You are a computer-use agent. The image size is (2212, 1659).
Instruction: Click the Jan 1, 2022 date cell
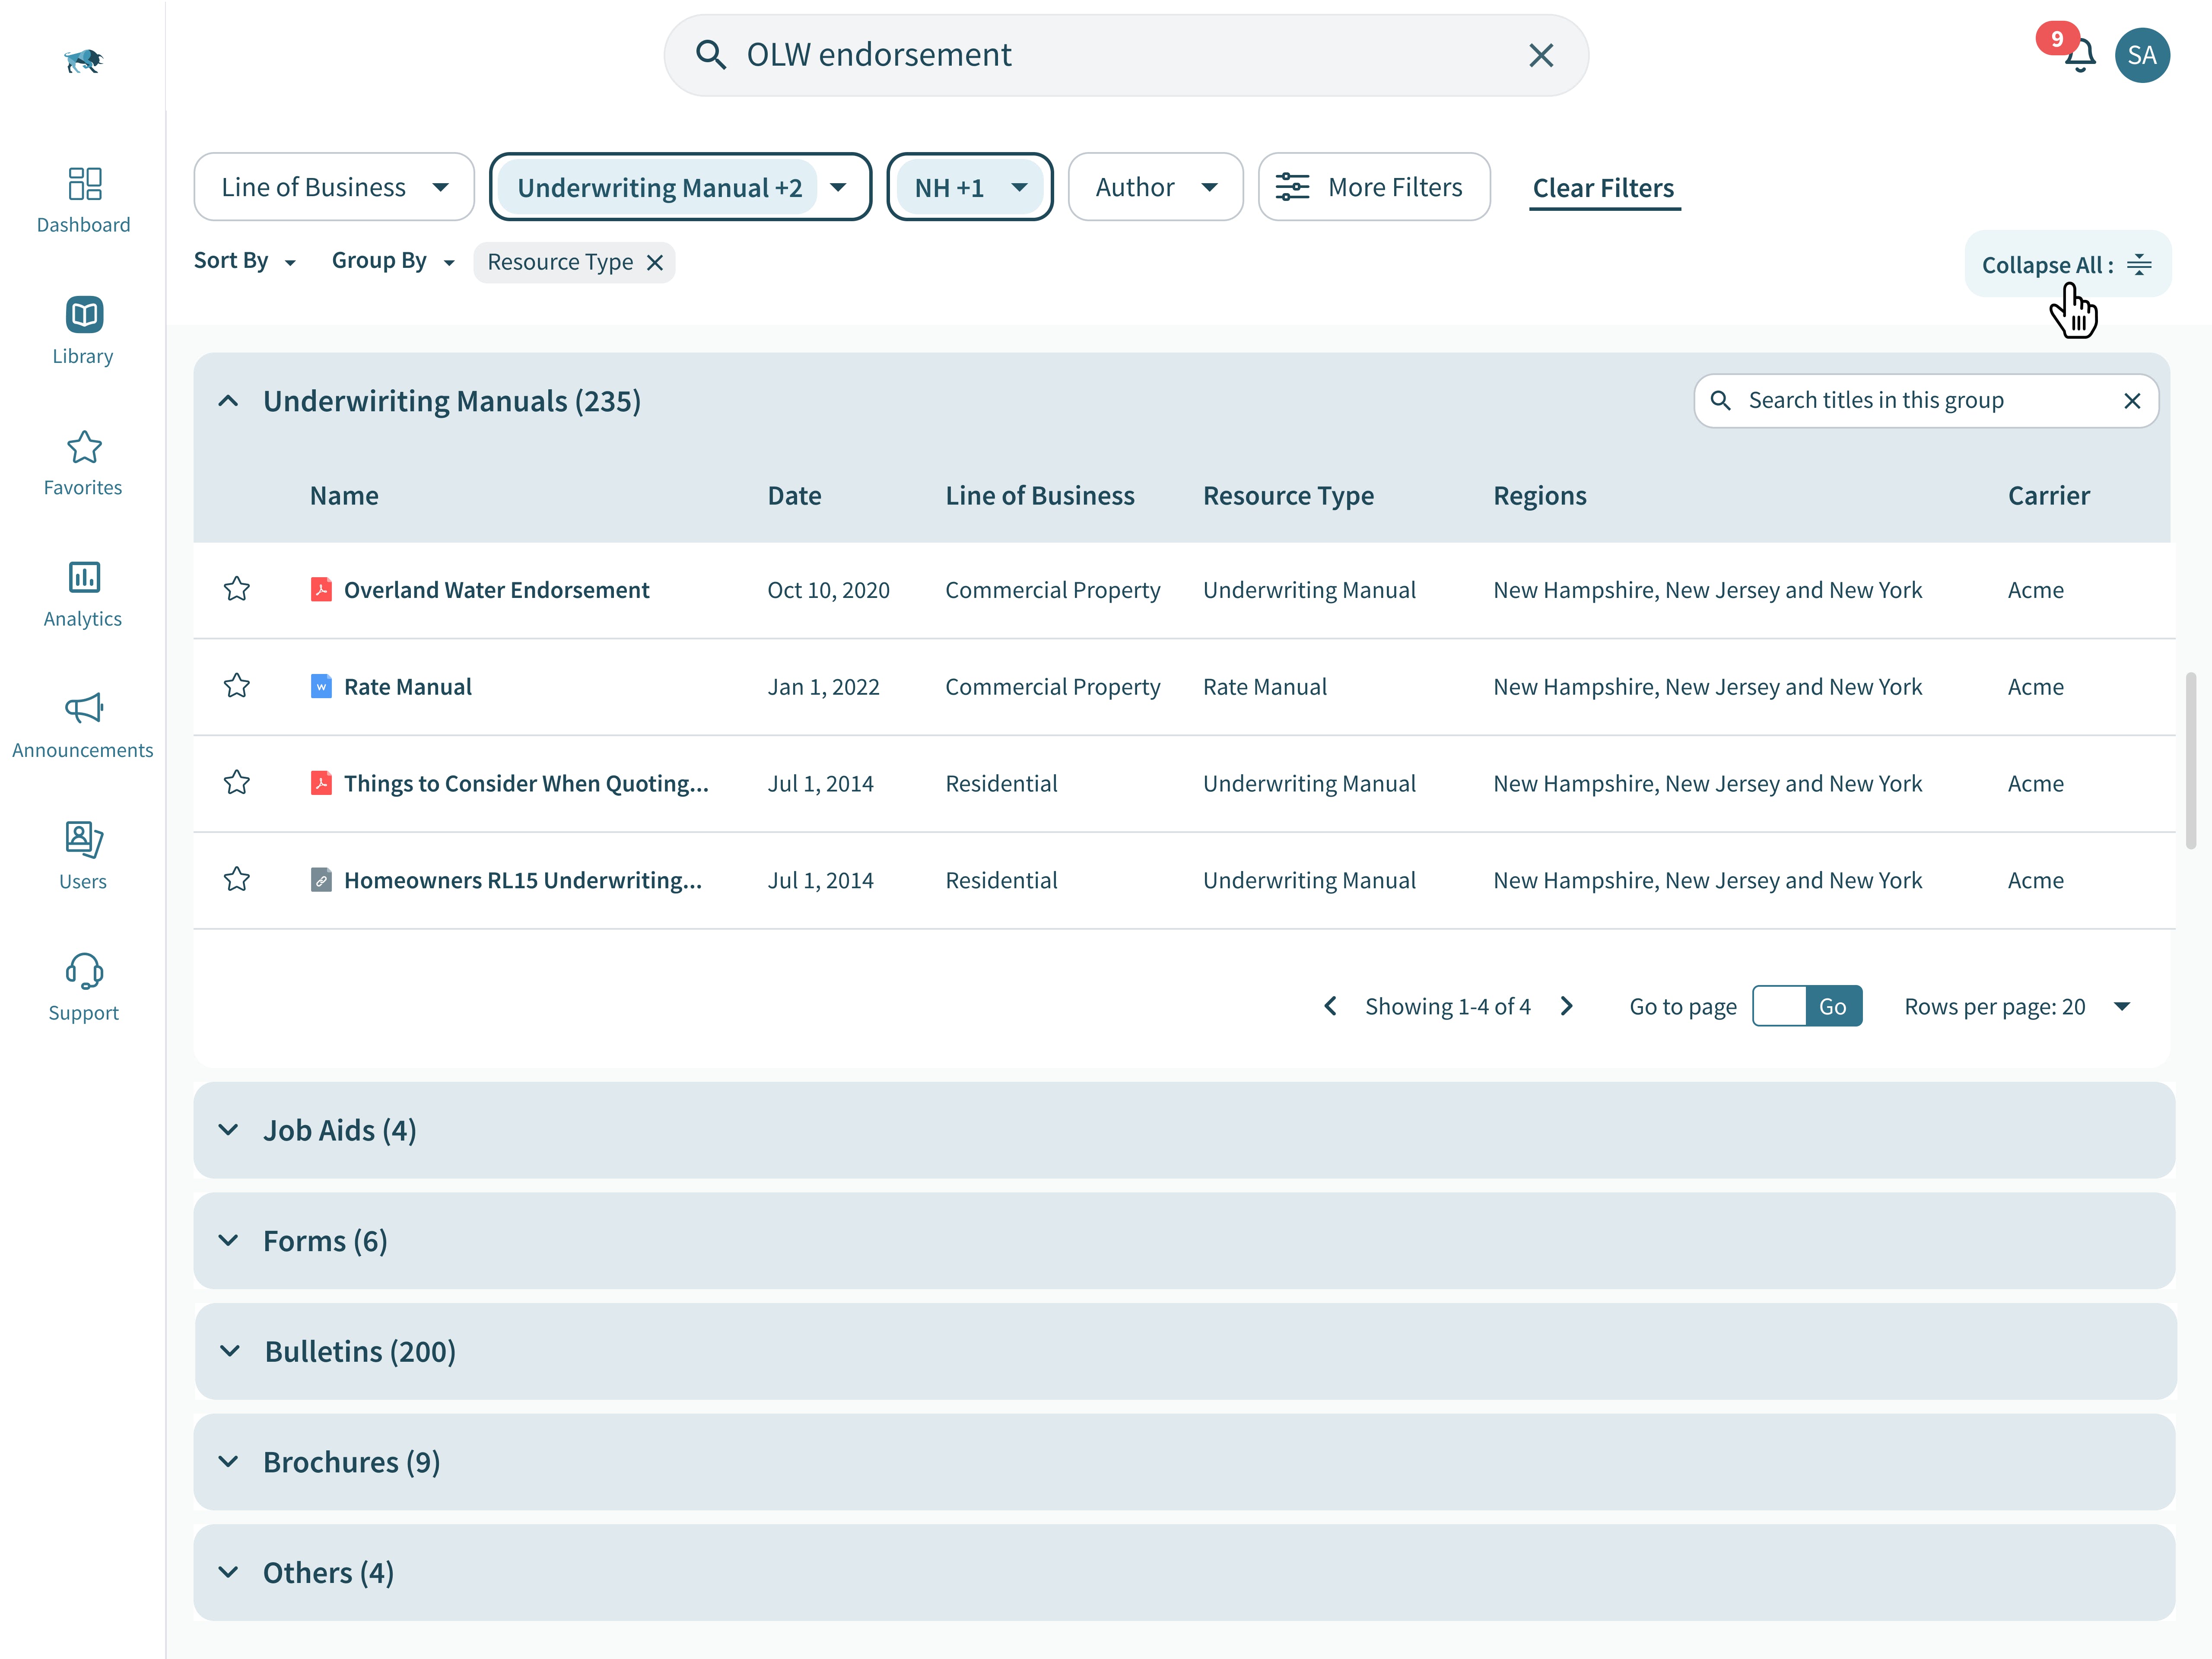coord(823,686)
